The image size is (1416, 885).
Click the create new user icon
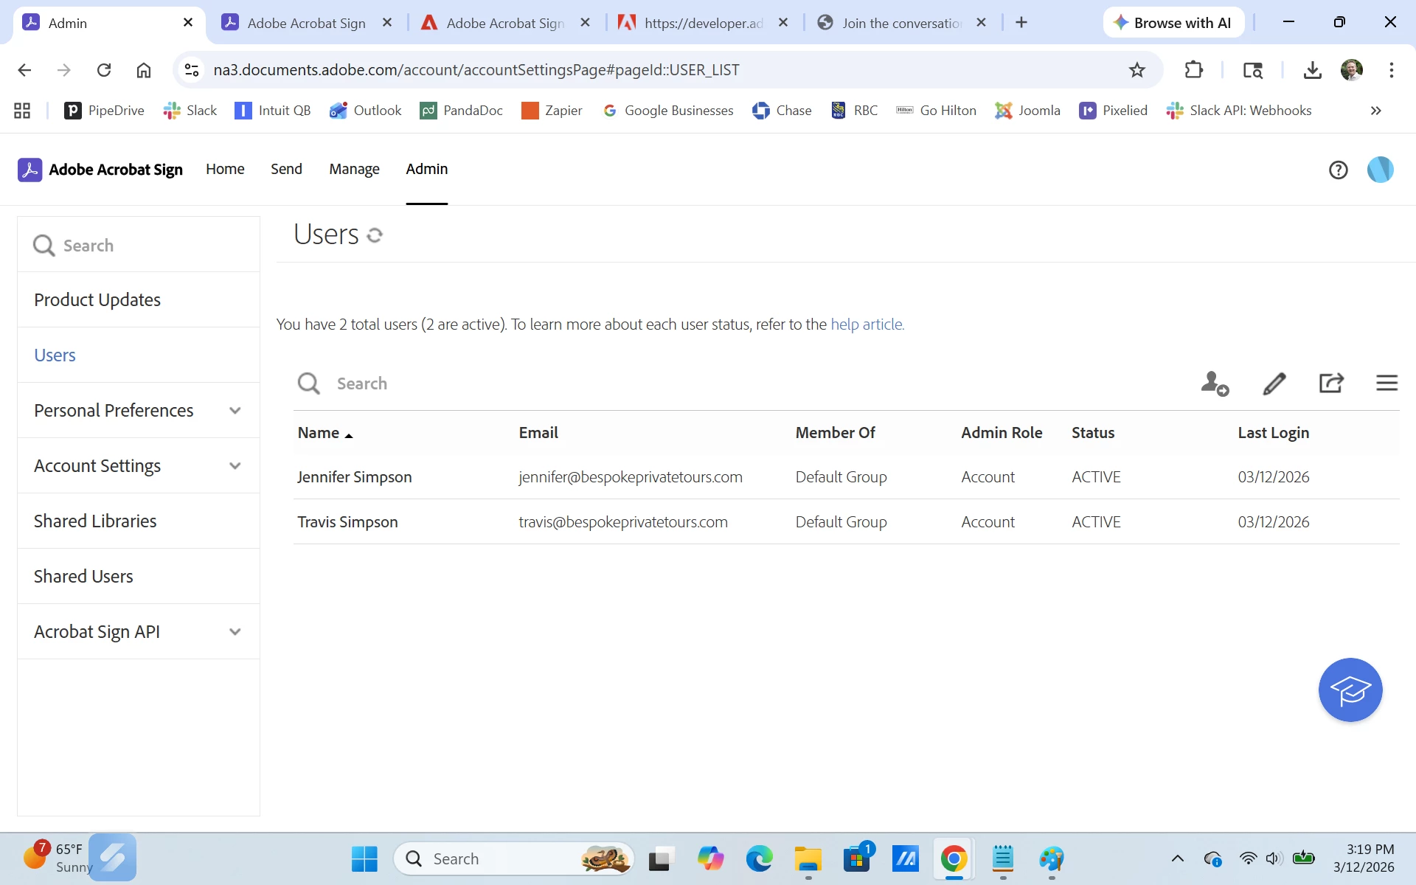tap(1214, 383)
